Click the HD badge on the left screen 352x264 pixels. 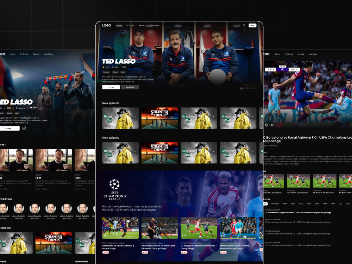click(x=40, y=108)
